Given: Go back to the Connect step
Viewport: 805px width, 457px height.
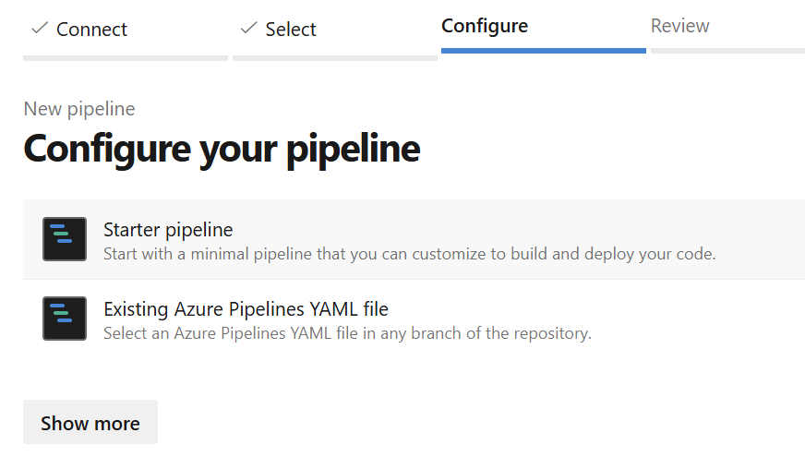Looking at the screenshot, I should [91, 30].
